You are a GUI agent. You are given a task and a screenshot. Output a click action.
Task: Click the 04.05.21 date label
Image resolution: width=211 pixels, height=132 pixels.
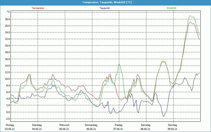tap(37, 129)
